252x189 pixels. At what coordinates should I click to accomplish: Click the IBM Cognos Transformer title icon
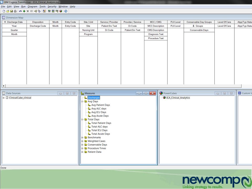2,2
